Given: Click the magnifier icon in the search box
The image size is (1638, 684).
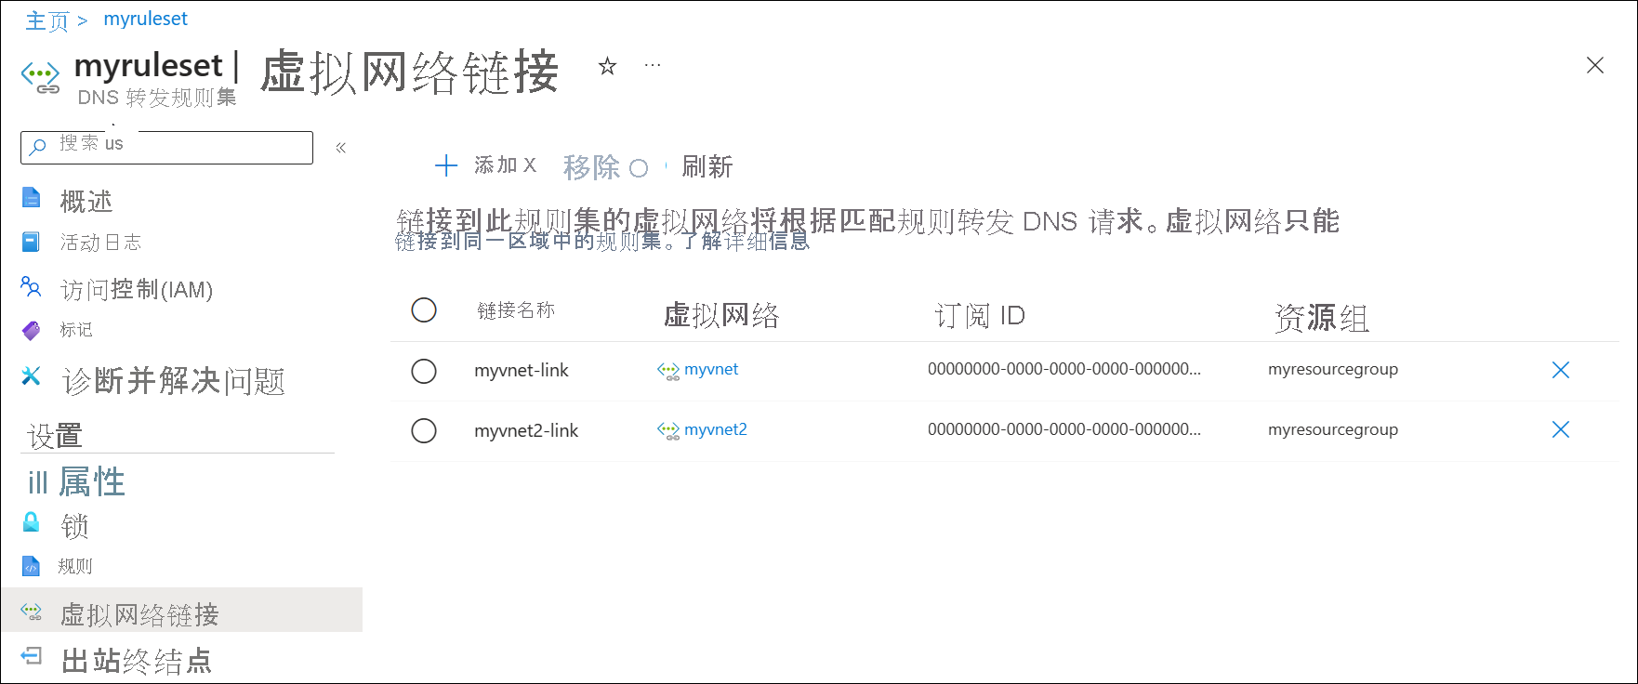Looking at the screenshot, I should [38, 147].
